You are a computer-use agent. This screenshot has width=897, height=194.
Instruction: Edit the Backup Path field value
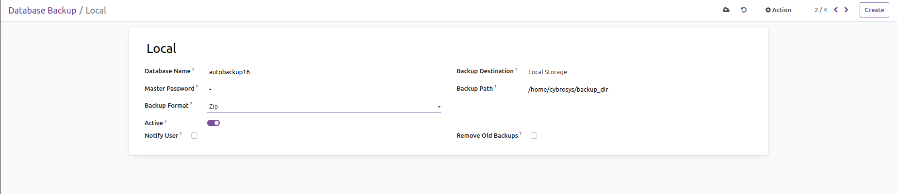(568, 90)
